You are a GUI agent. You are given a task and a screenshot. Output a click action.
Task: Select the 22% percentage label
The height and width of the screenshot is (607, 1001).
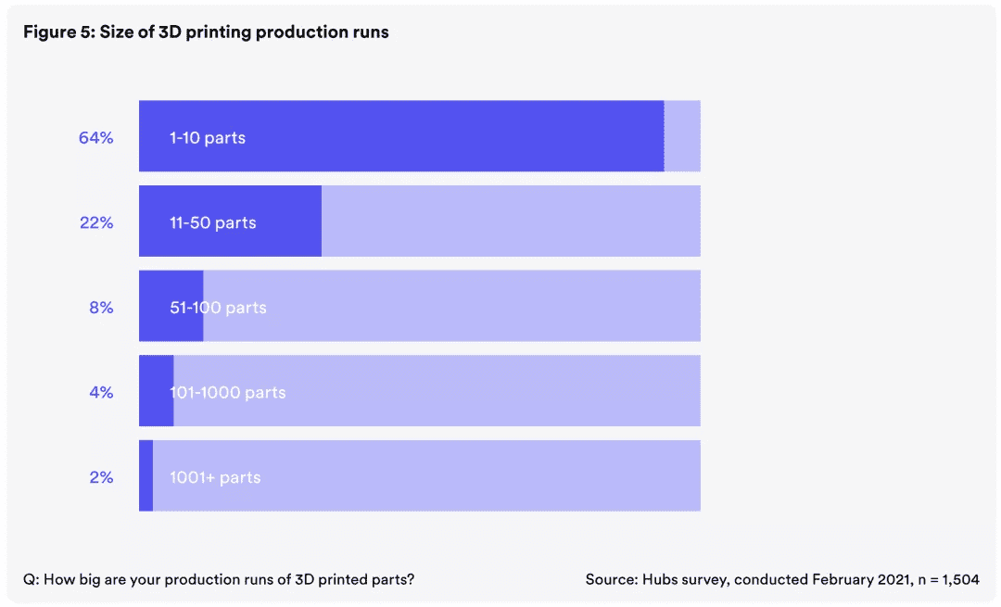pyautogui.click(x=96, y=222)
